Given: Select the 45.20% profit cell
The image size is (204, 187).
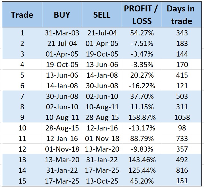Looking at the screenshot, I should pyautogui.click(x=142, y=181).
